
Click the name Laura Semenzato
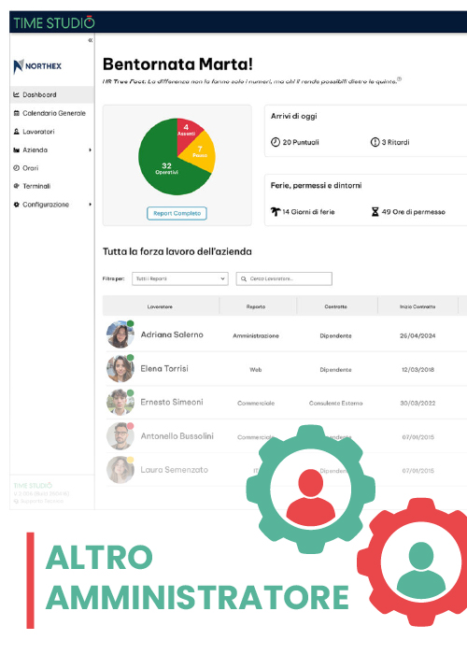[x=175, y=470]
